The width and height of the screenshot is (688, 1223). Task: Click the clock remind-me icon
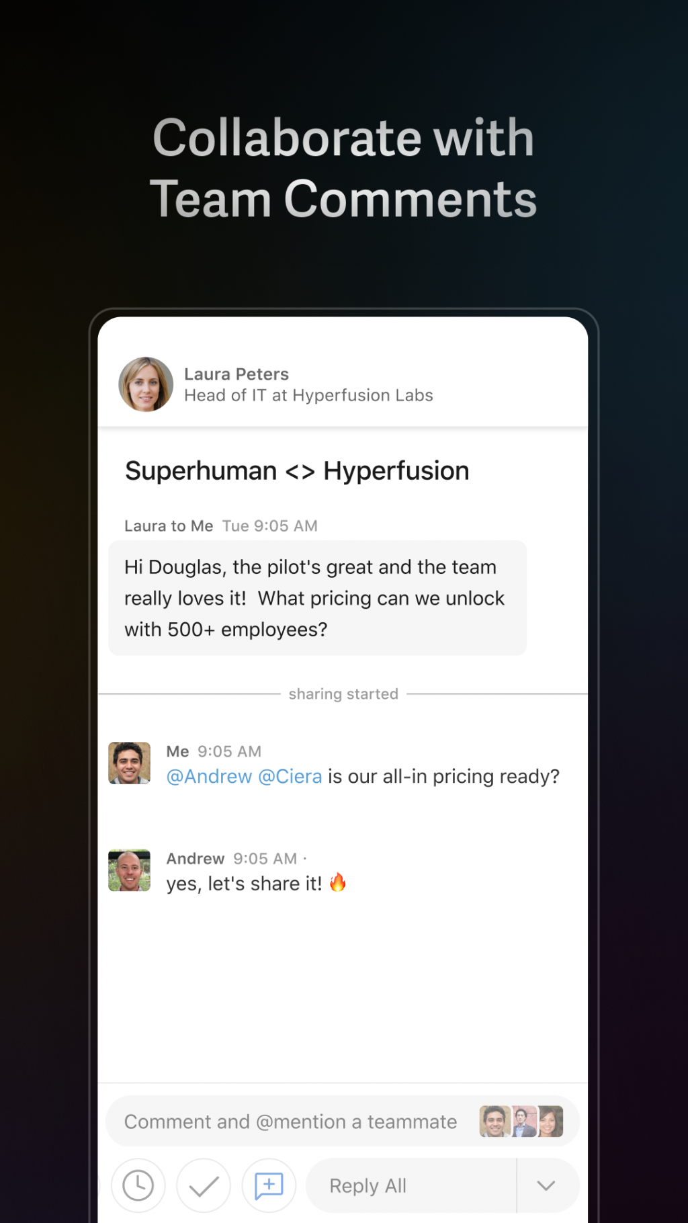(138, 1185)
